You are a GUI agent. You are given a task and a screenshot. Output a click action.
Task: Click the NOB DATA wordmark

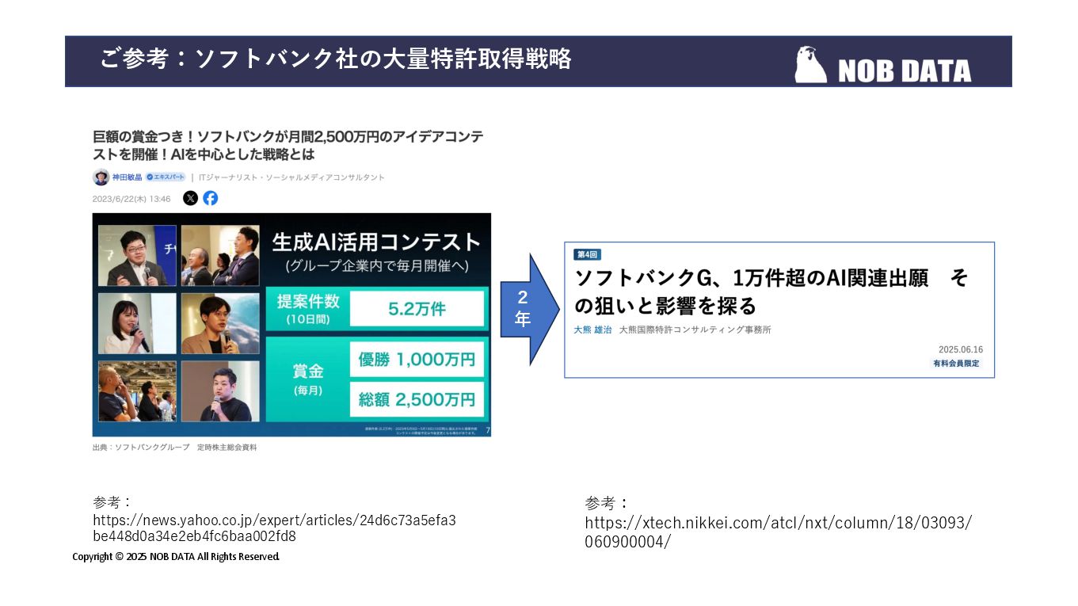coord(905,71)
